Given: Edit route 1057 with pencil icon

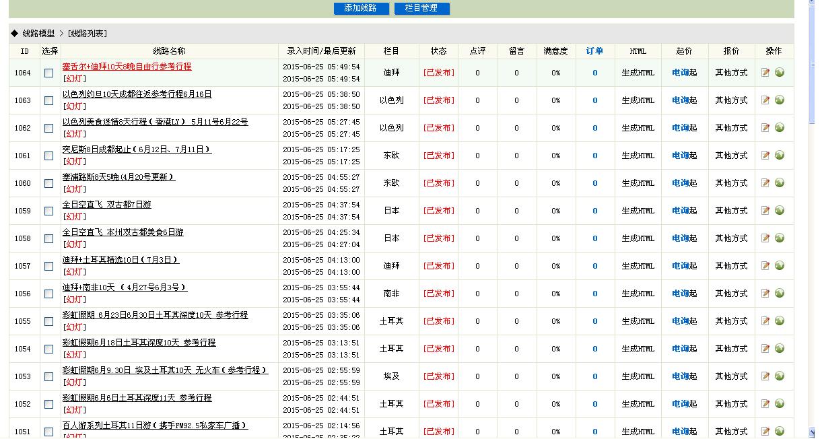Looking at the screenshot, I should [765, 265].
